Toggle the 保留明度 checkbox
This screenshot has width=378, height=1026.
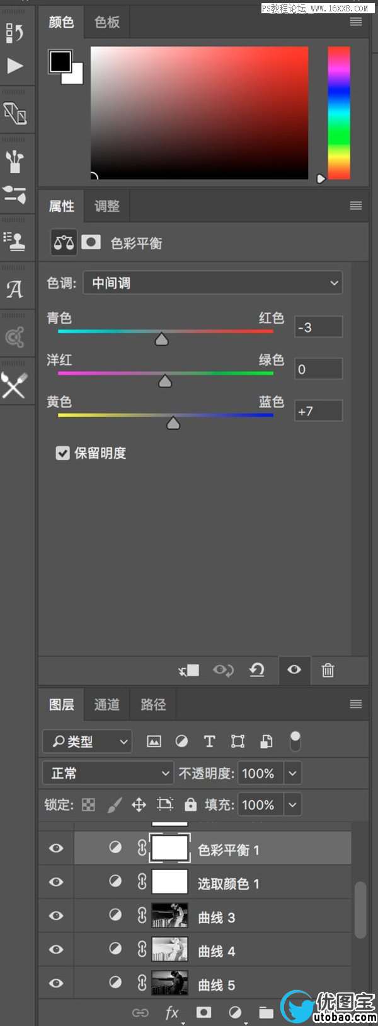(x=62, y=453)
